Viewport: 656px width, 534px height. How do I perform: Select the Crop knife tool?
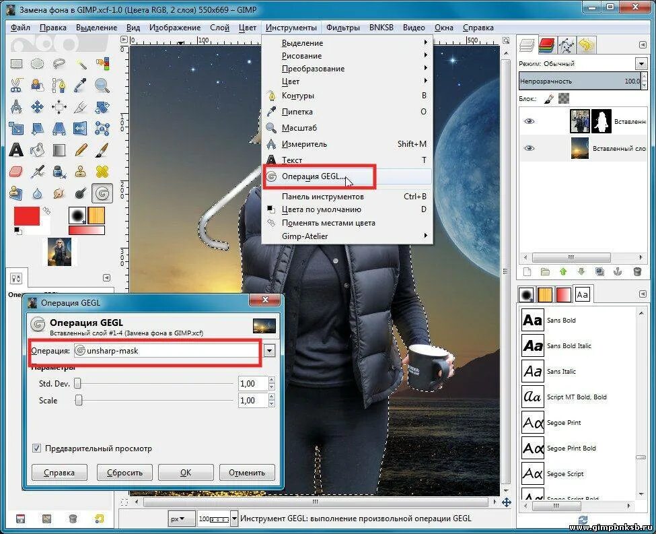pos(81,107)
